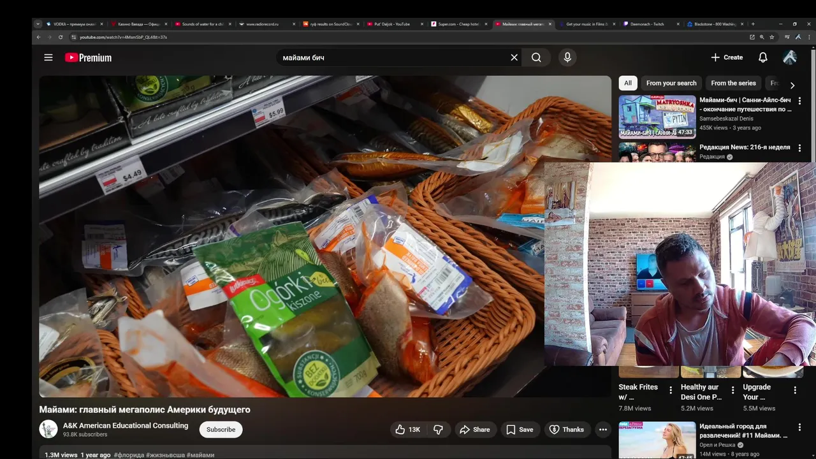Viewport: 816px width, 459px height.
Task: Click the Thanks button
Action: point(567,430)
